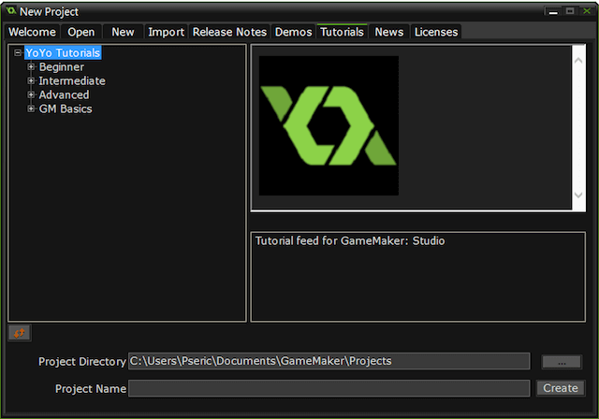Click the Project Directory path field
This screenshot has width=599, height=419.
tap(329, 361)
